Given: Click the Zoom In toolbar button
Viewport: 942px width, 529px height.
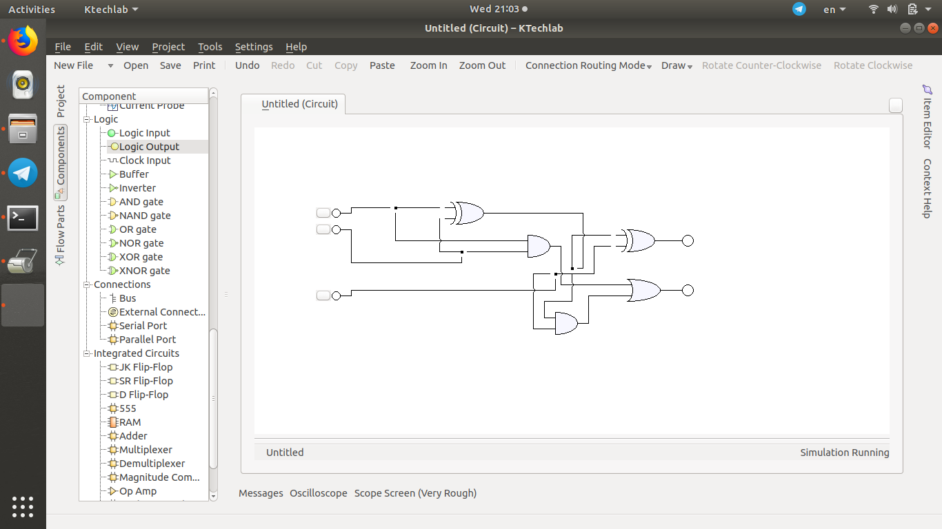Looking at the screenshot, I should click(x=428, y=65).
